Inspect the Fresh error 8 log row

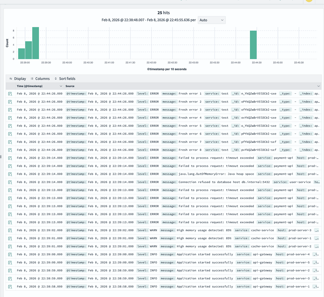10,150
